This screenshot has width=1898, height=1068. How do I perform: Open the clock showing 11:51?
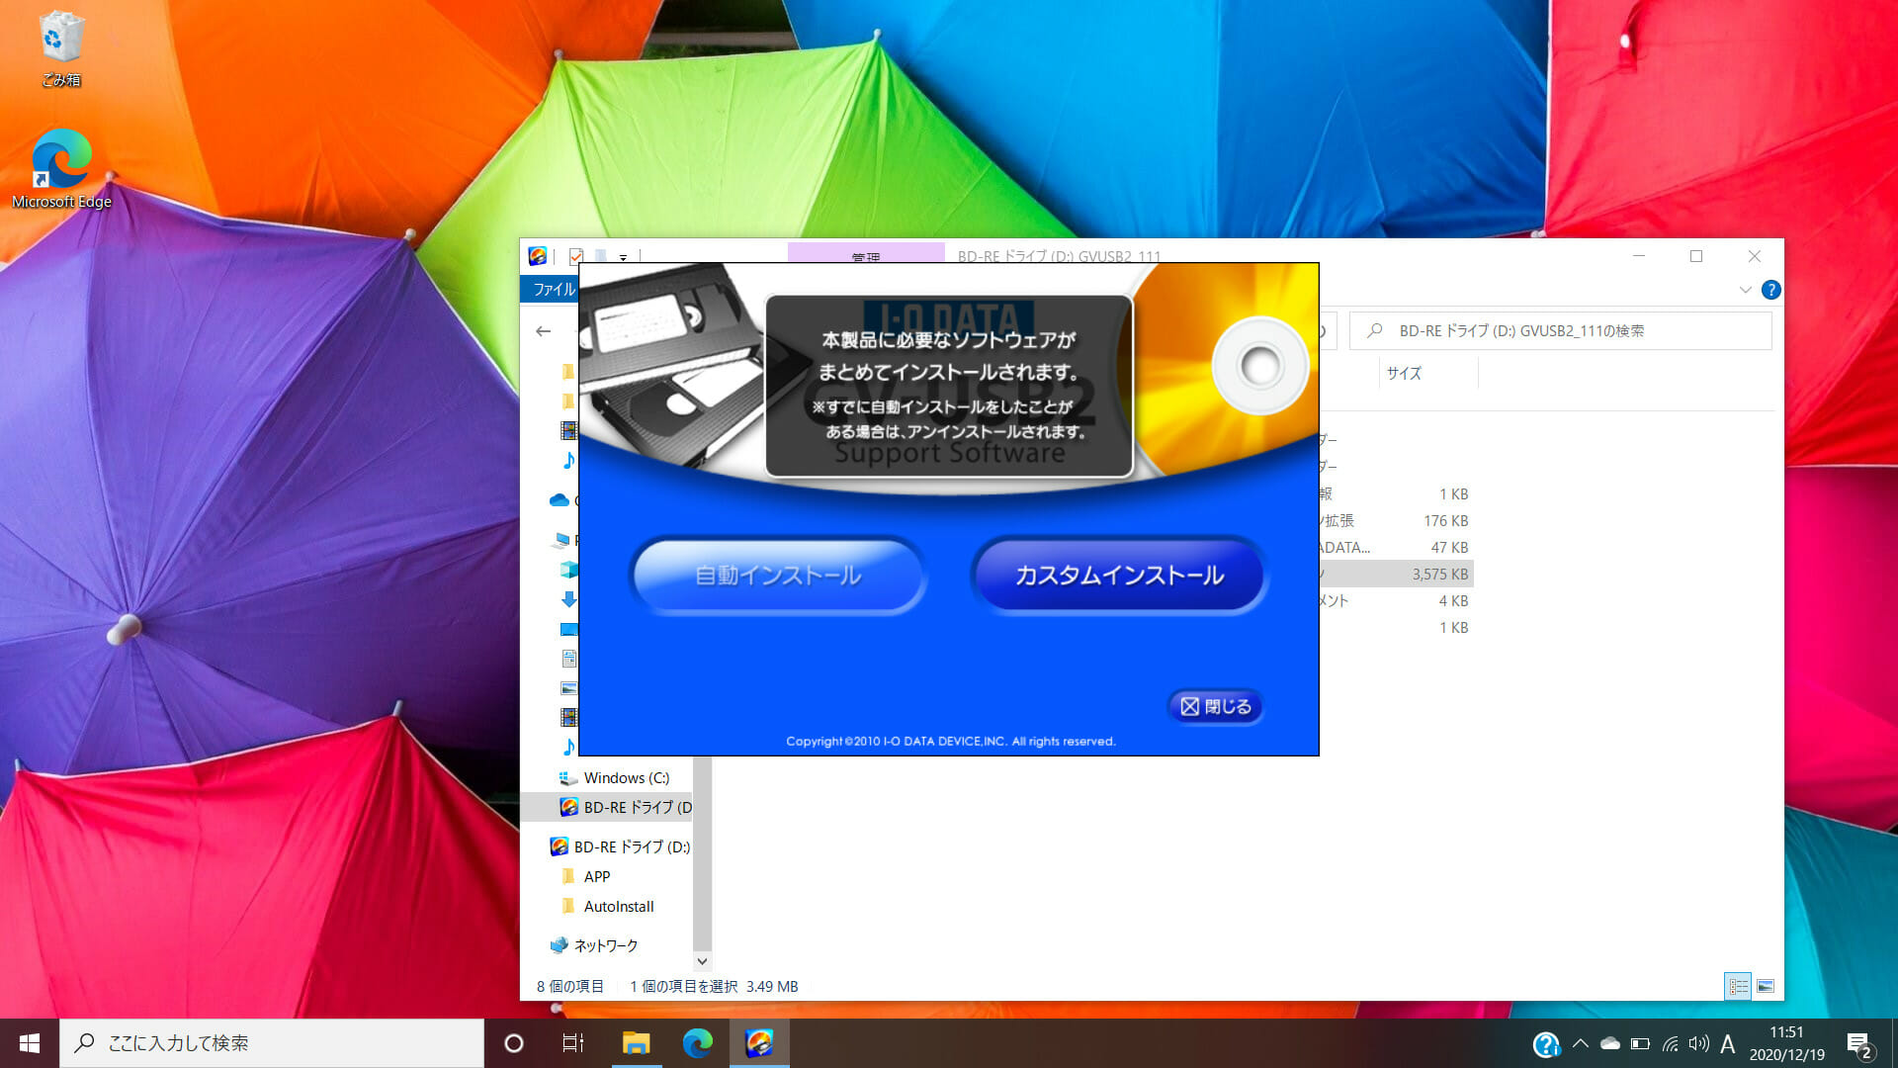pyautogui.click(x=1786, y=1043)
